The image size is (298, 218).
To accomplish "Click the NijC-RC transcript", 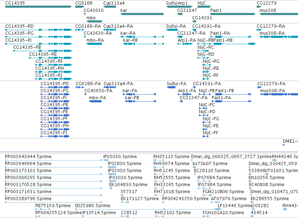I will click(203, 51).
